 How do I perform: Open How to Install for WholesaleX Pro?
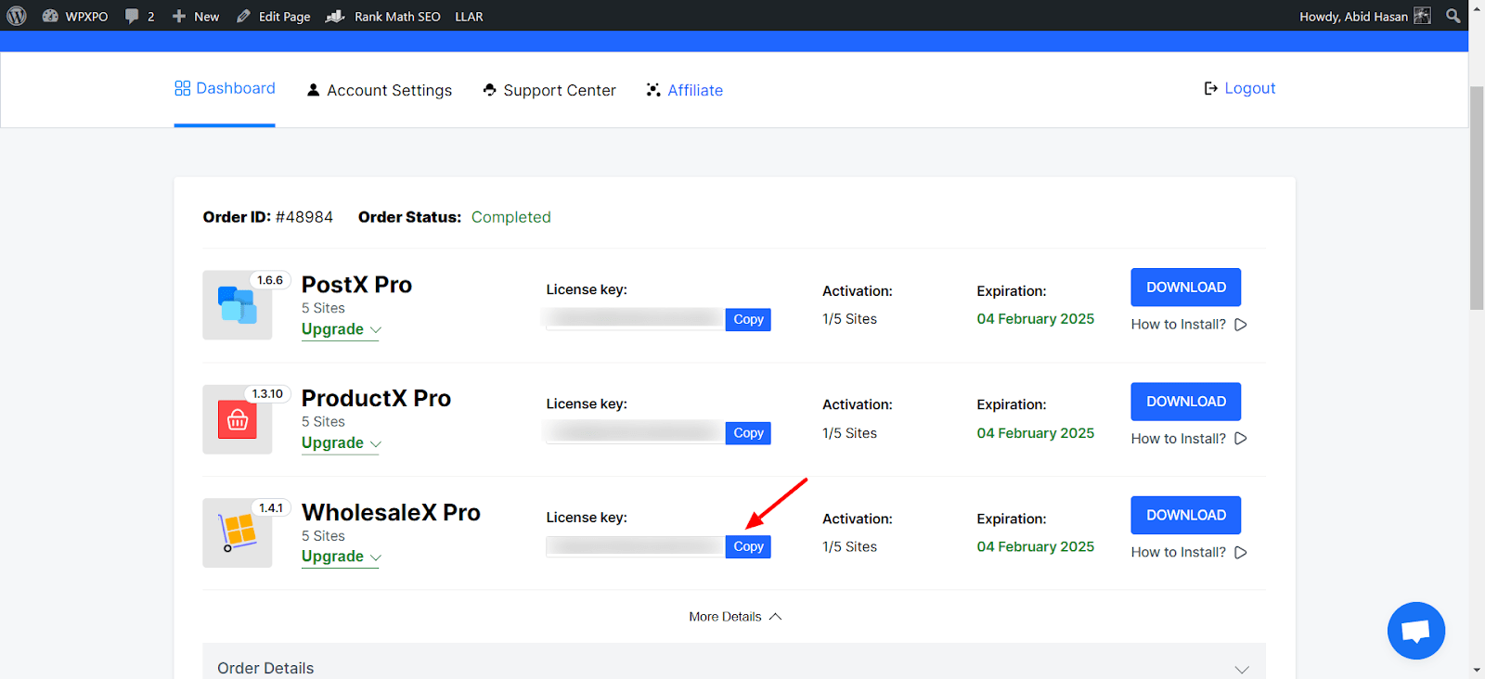[x=1189, y=552]
